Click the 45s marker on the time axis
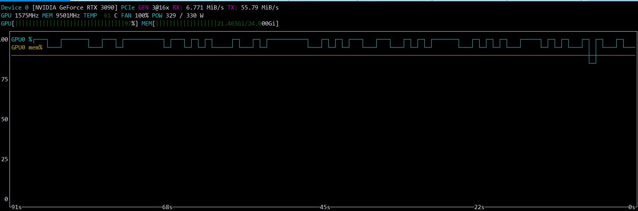Viewport: 638px width, 211px height. point(325,207)
